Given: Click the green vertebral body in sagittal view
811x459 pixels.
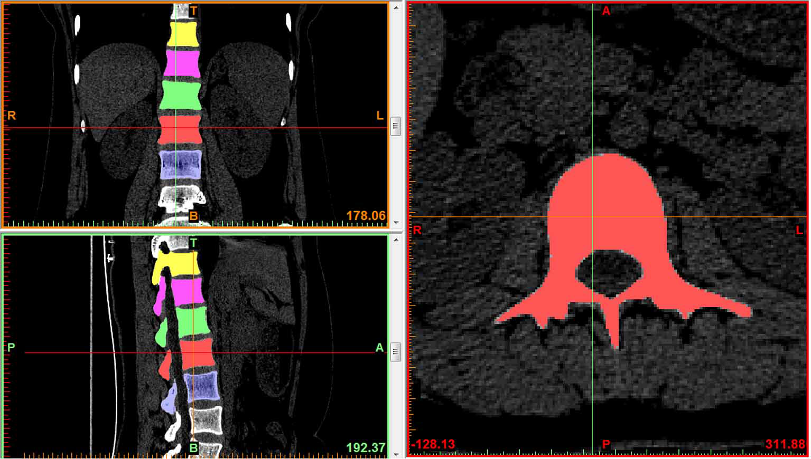Looking at the screenshot, I should (193, 321).
